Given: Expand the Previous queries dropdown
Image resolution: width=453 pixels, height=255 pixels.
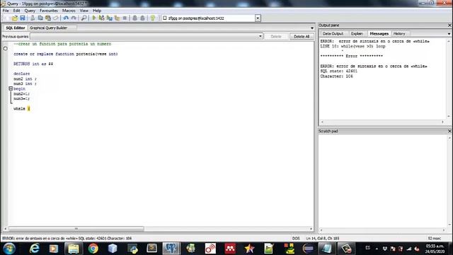Looking at the screenshot, I should (x=260, y=36).
